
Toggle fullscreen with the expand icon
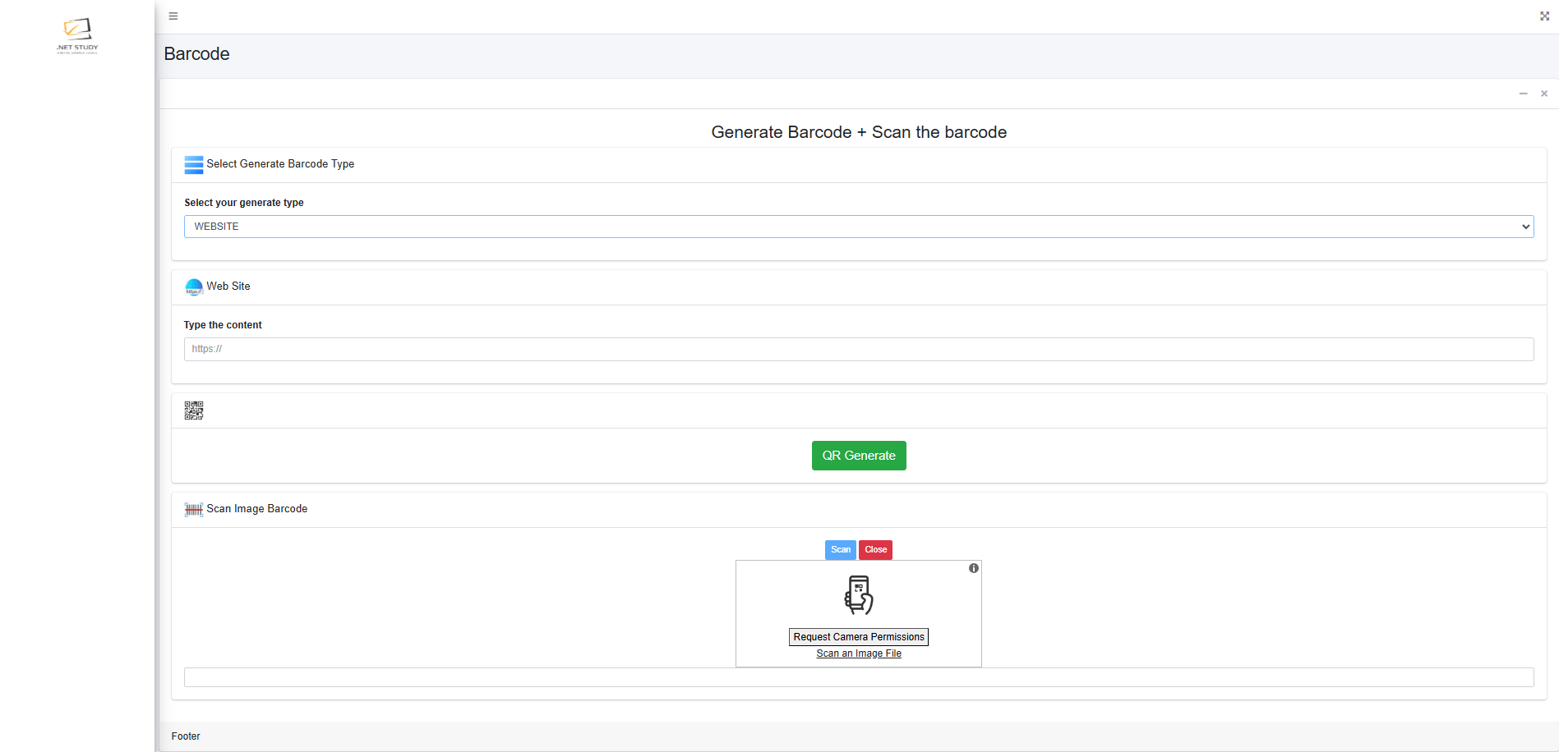(1544, 16)
